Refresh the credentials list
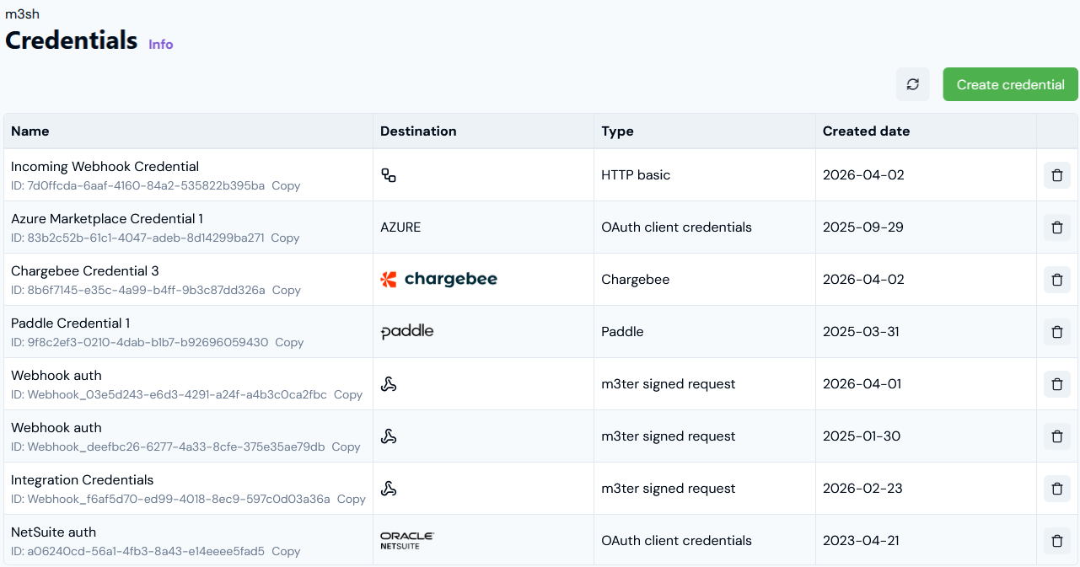This screenshot has height=567, width=1080. tap(913, 84)
